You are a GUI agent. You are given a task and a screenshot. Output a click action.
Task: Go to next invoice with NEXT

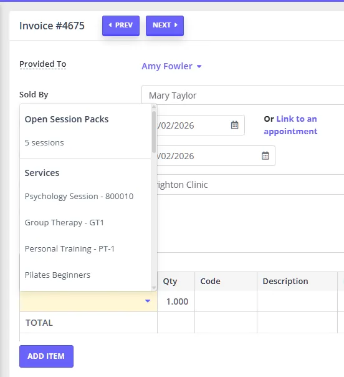tap(165, 26)
